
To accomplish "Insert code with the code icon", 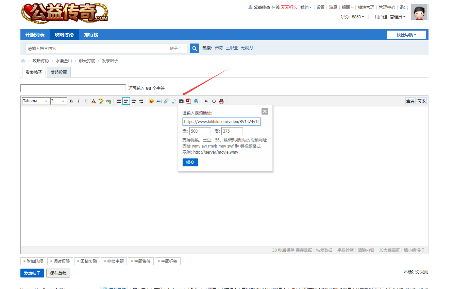I will [214, 101].
